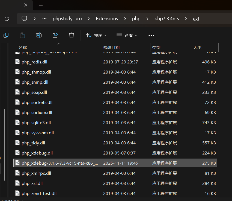Click the 2025-11-11 19:45 date cell
Viewport: 232px width, 201px height.
121,163
